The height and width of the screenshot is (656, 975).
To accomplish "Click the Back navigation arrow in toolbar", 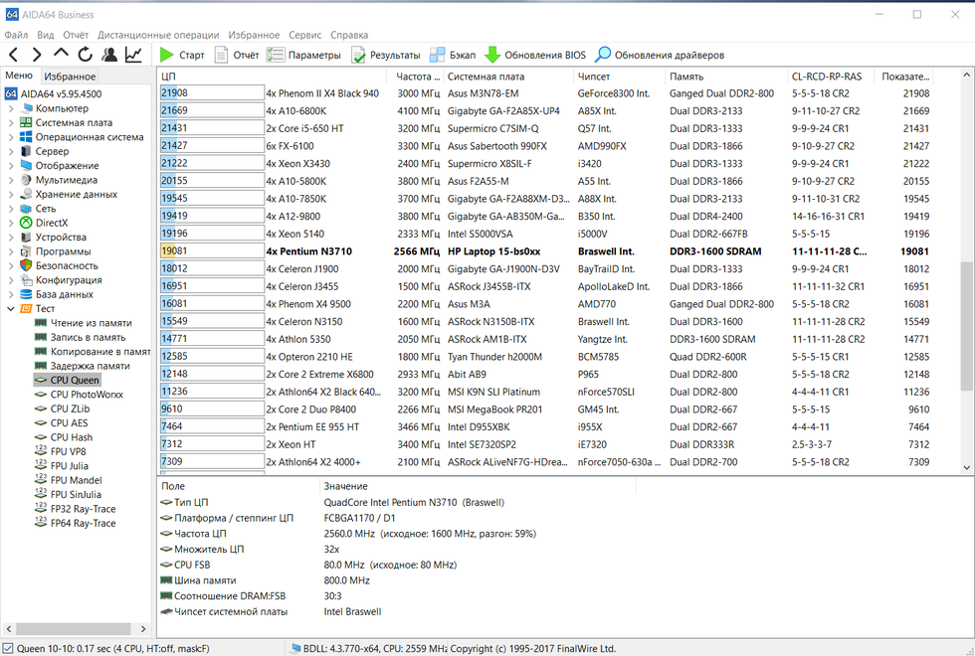I will [x=14, y=55].
